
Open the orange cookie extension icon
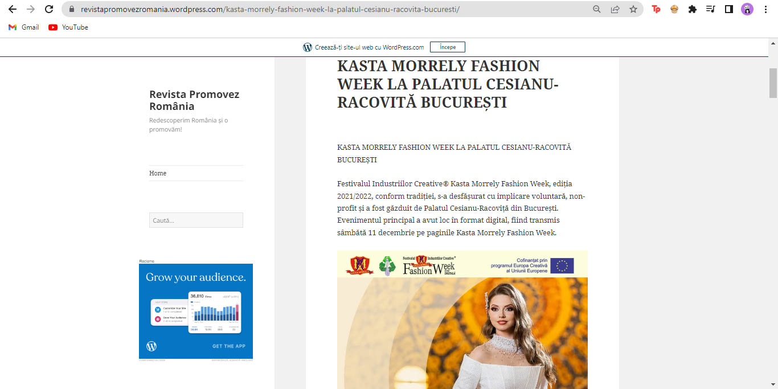click(x=674, y=9)
